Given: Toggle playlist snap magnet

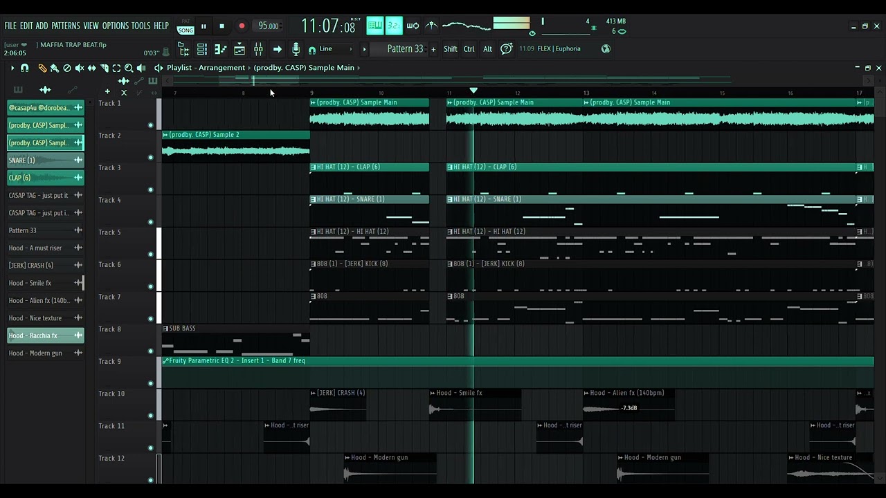Looking at the screenshot, I should click(25, 68).
